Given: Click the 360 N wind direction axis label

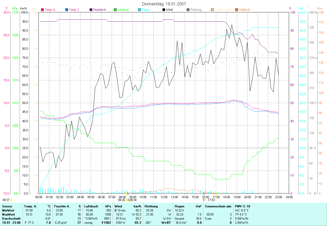Looking at the screenshot, I should (x=313, y=12).
